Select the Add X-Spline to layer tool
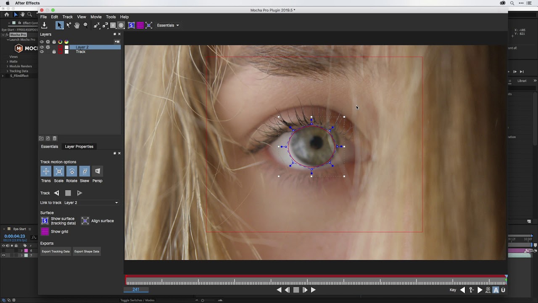Screen dimensions: 538x303 105,25
